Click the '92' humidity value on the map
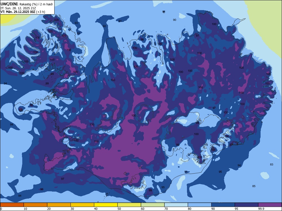The width and height of the screenshot is (282, 211). pos(104,26)
